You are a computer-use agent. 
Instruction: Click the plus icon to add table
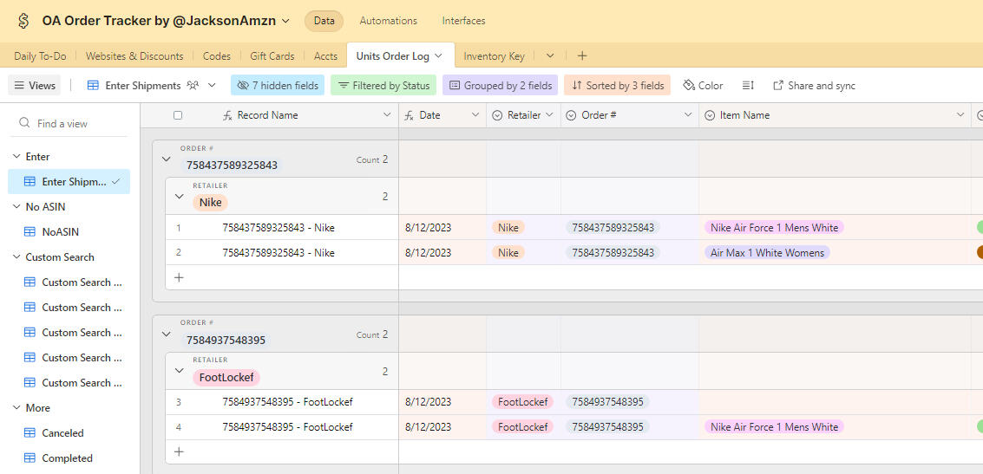tap(582, 56)
